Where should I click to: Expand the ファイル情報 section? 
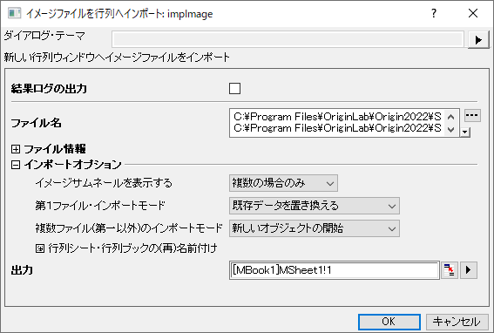[16, 149]
